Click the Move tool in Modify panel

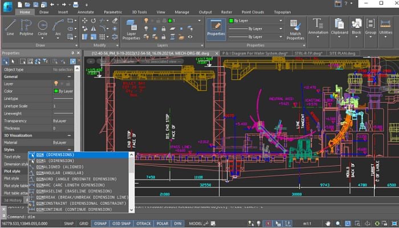pyautogui.click(x=85, y=21)
